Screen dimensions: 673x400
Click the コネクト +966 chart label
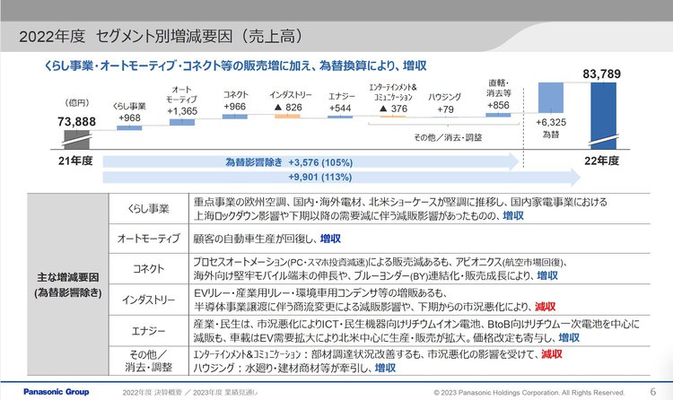[235, 100]
